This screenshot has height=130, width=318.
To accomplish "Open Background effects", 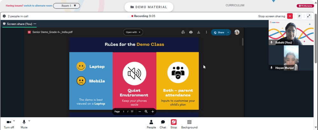I will [x=189, y=124].
